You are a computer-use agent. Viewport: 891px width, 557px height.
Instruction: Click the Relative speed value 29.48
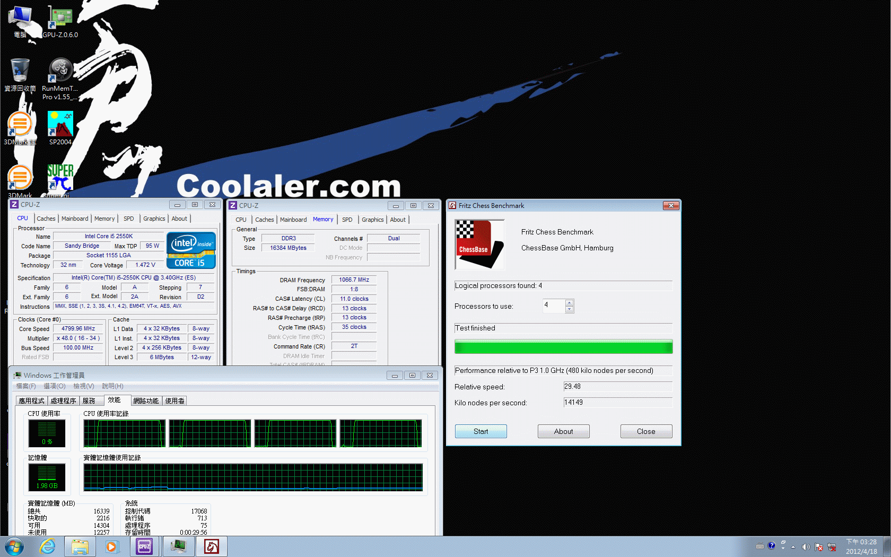tap(618, 387)
